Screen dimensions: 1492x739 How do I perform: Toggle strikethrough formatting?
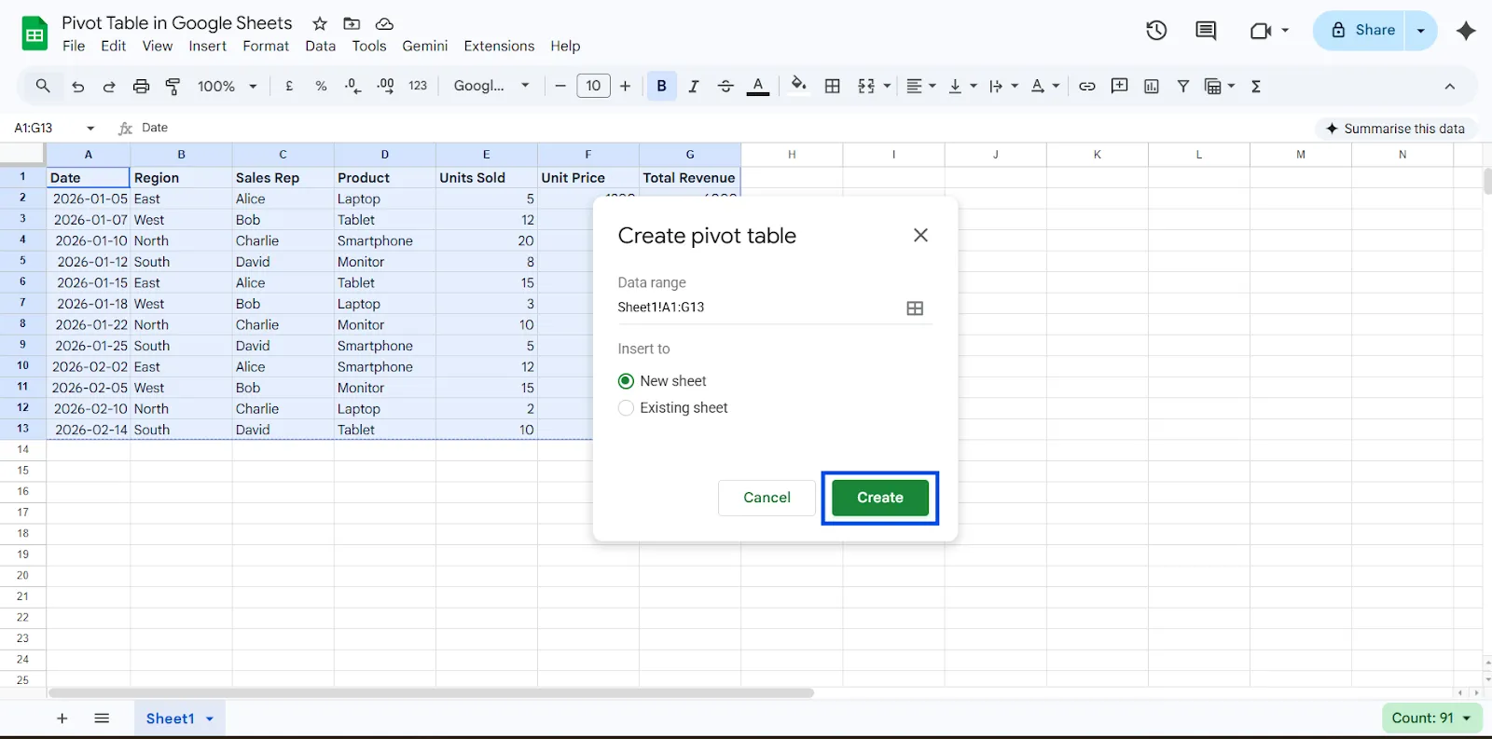point(725,86)
